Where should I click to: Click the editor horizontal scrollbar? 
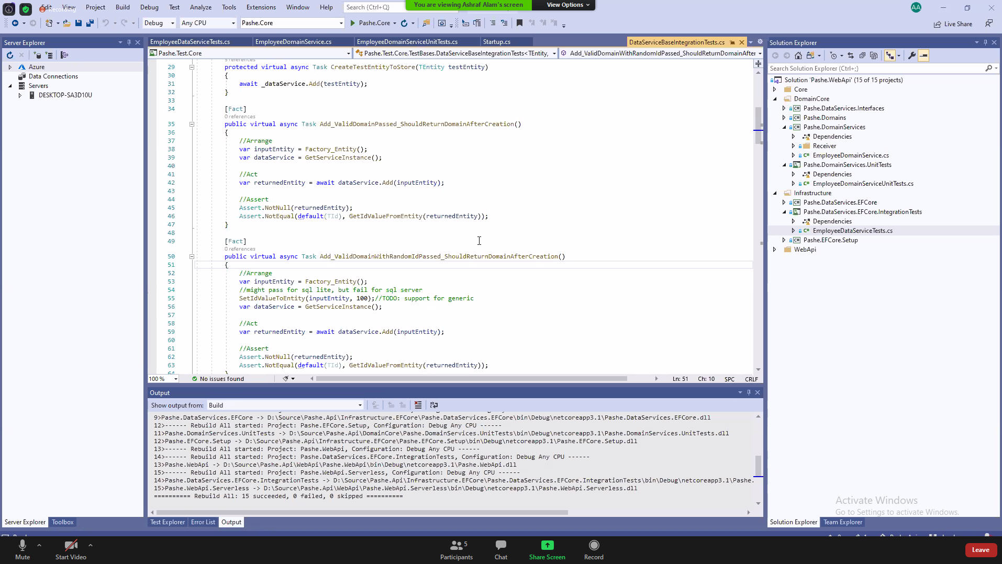tap(471, 379)
